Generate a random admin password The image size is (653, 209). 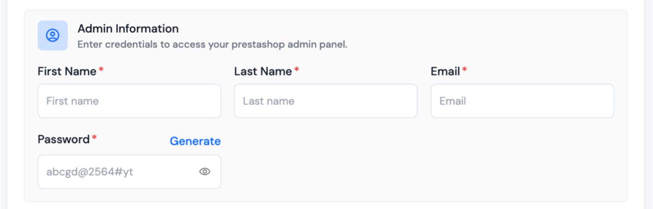tap(195, 141)
